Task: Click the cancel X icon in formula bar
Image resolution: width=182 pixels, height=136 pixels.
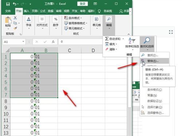Action: (37, 42)
